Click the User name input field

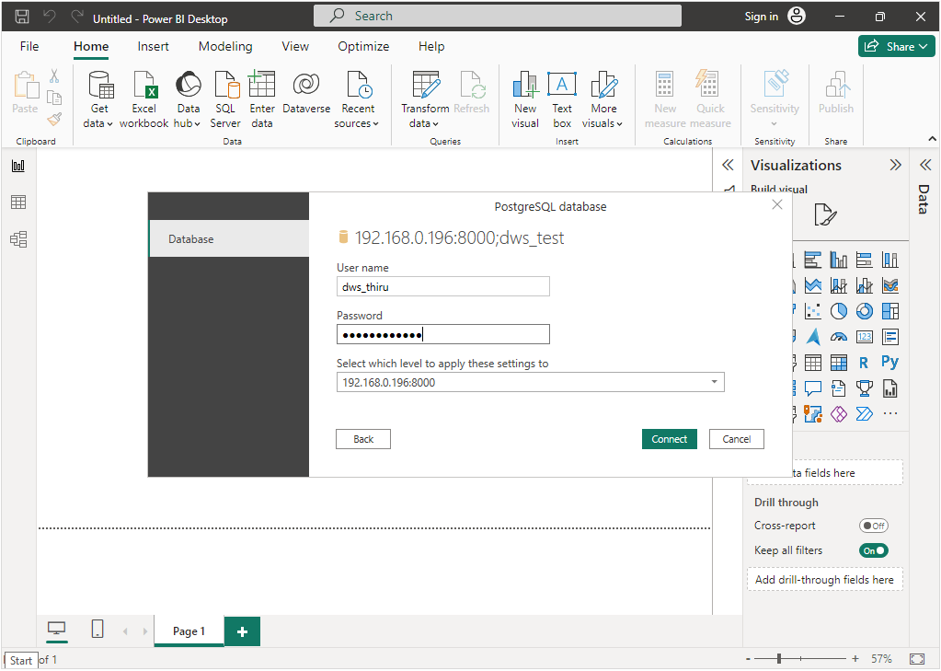coord(442,286)
